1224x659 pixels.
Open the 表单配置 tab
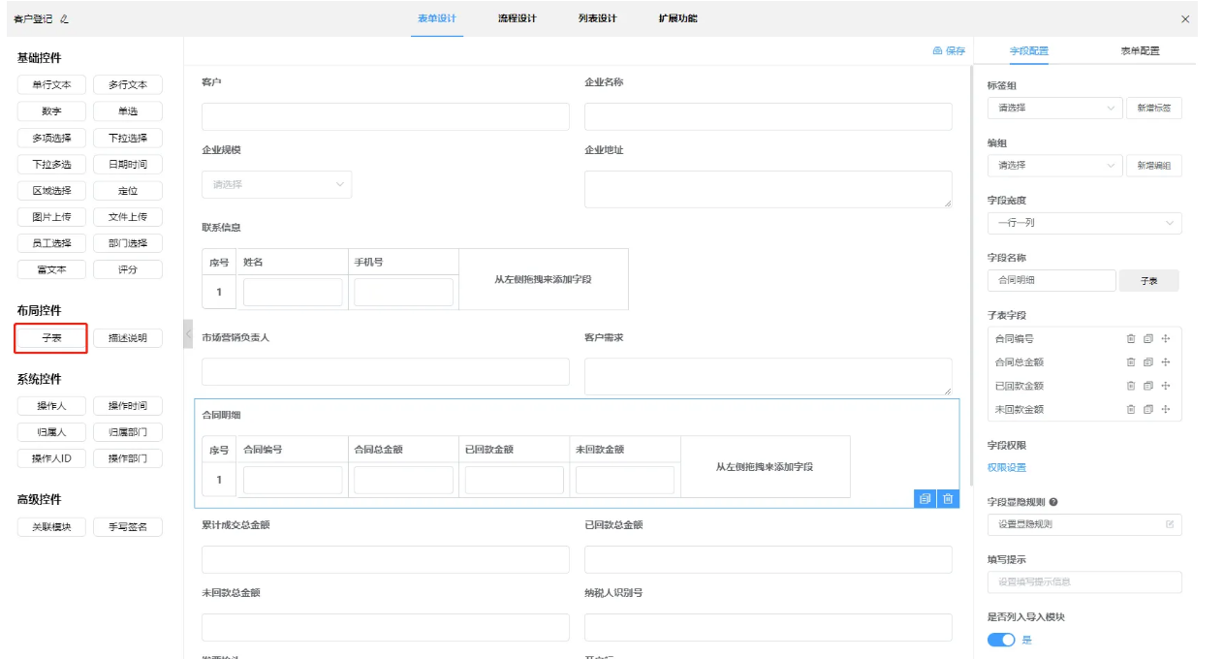(1140, 51)
